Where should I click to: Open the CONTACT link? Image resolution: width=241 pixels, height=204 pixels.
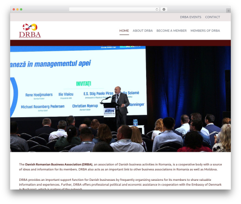(x=213, y=17)
